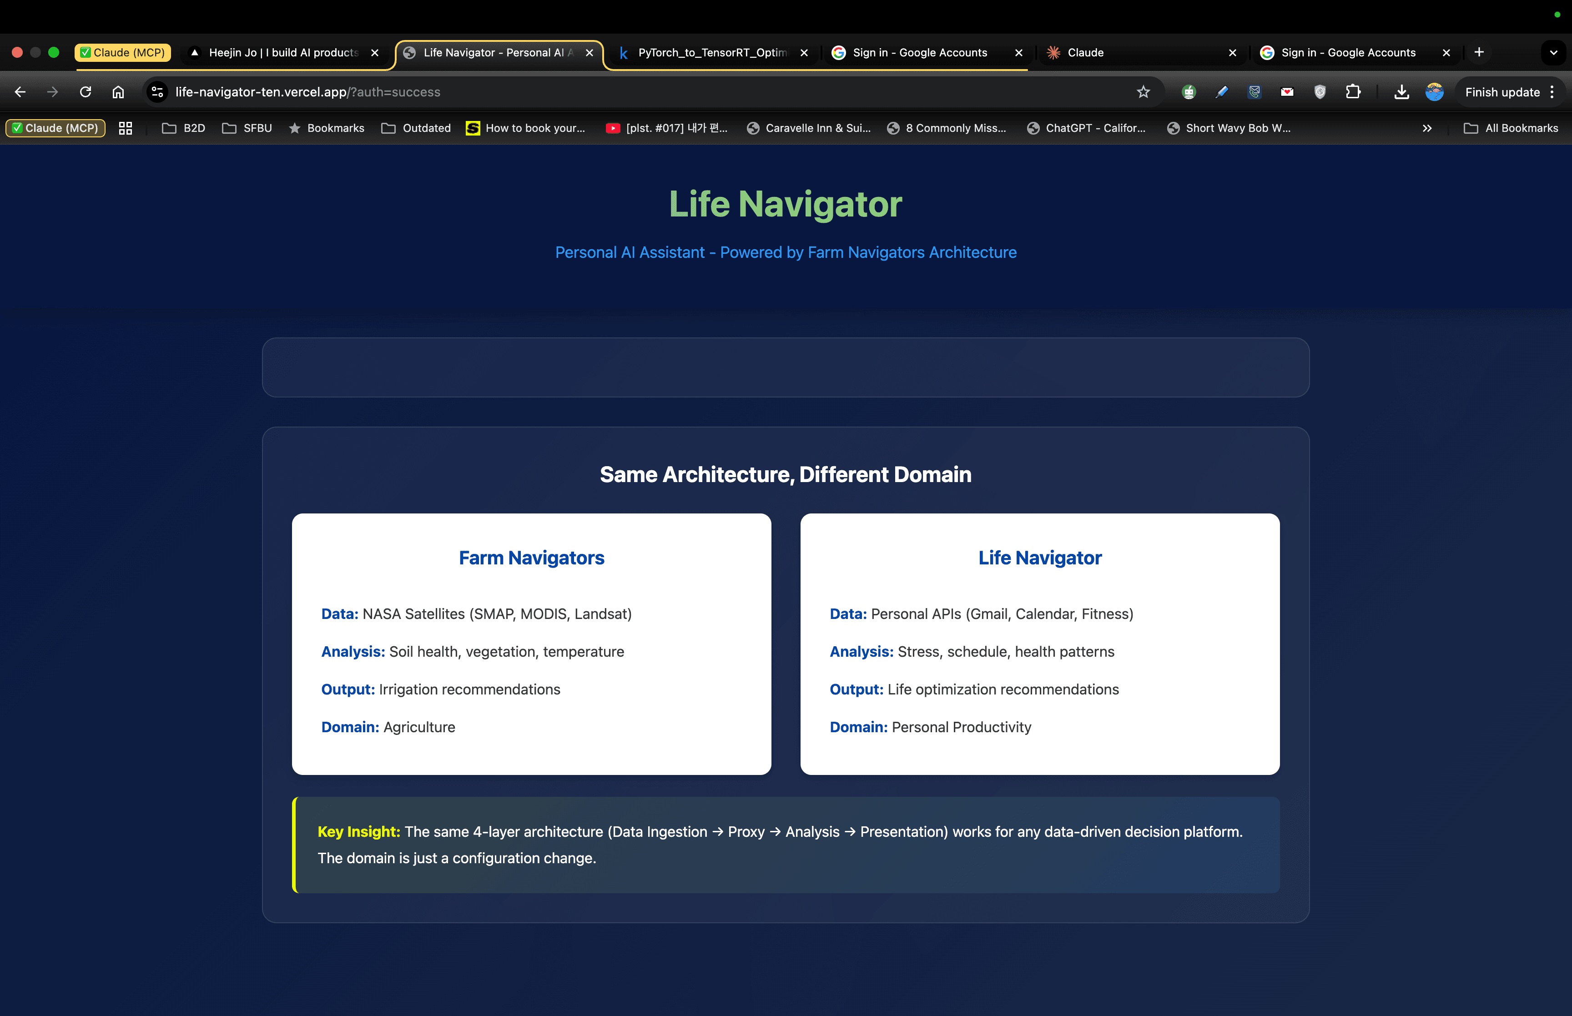Reload the Life Navigator page
This screenshot has height=1016, width=1572.
tap(85, 92)
